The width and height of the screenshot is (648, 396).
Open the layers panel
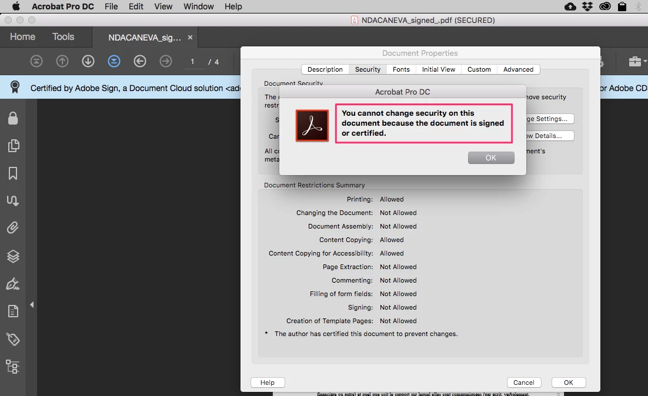pos(13,256)
